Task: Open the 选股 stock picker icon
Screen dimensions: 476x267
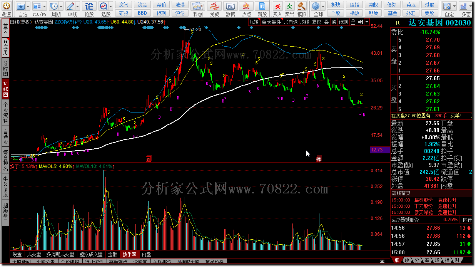Action: [104, 6]
